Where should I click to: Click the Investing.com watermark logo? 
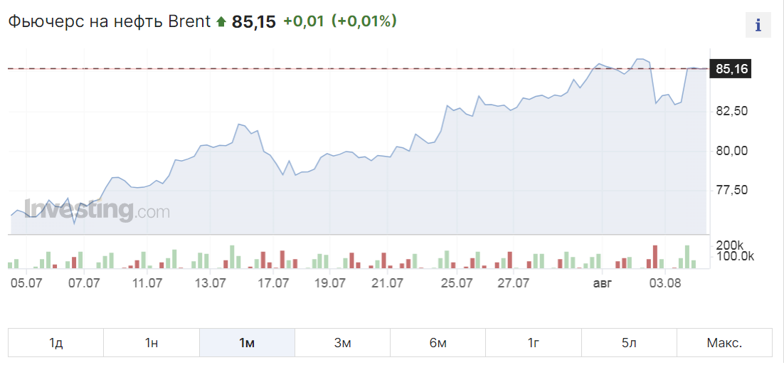(x=97, y=210)
